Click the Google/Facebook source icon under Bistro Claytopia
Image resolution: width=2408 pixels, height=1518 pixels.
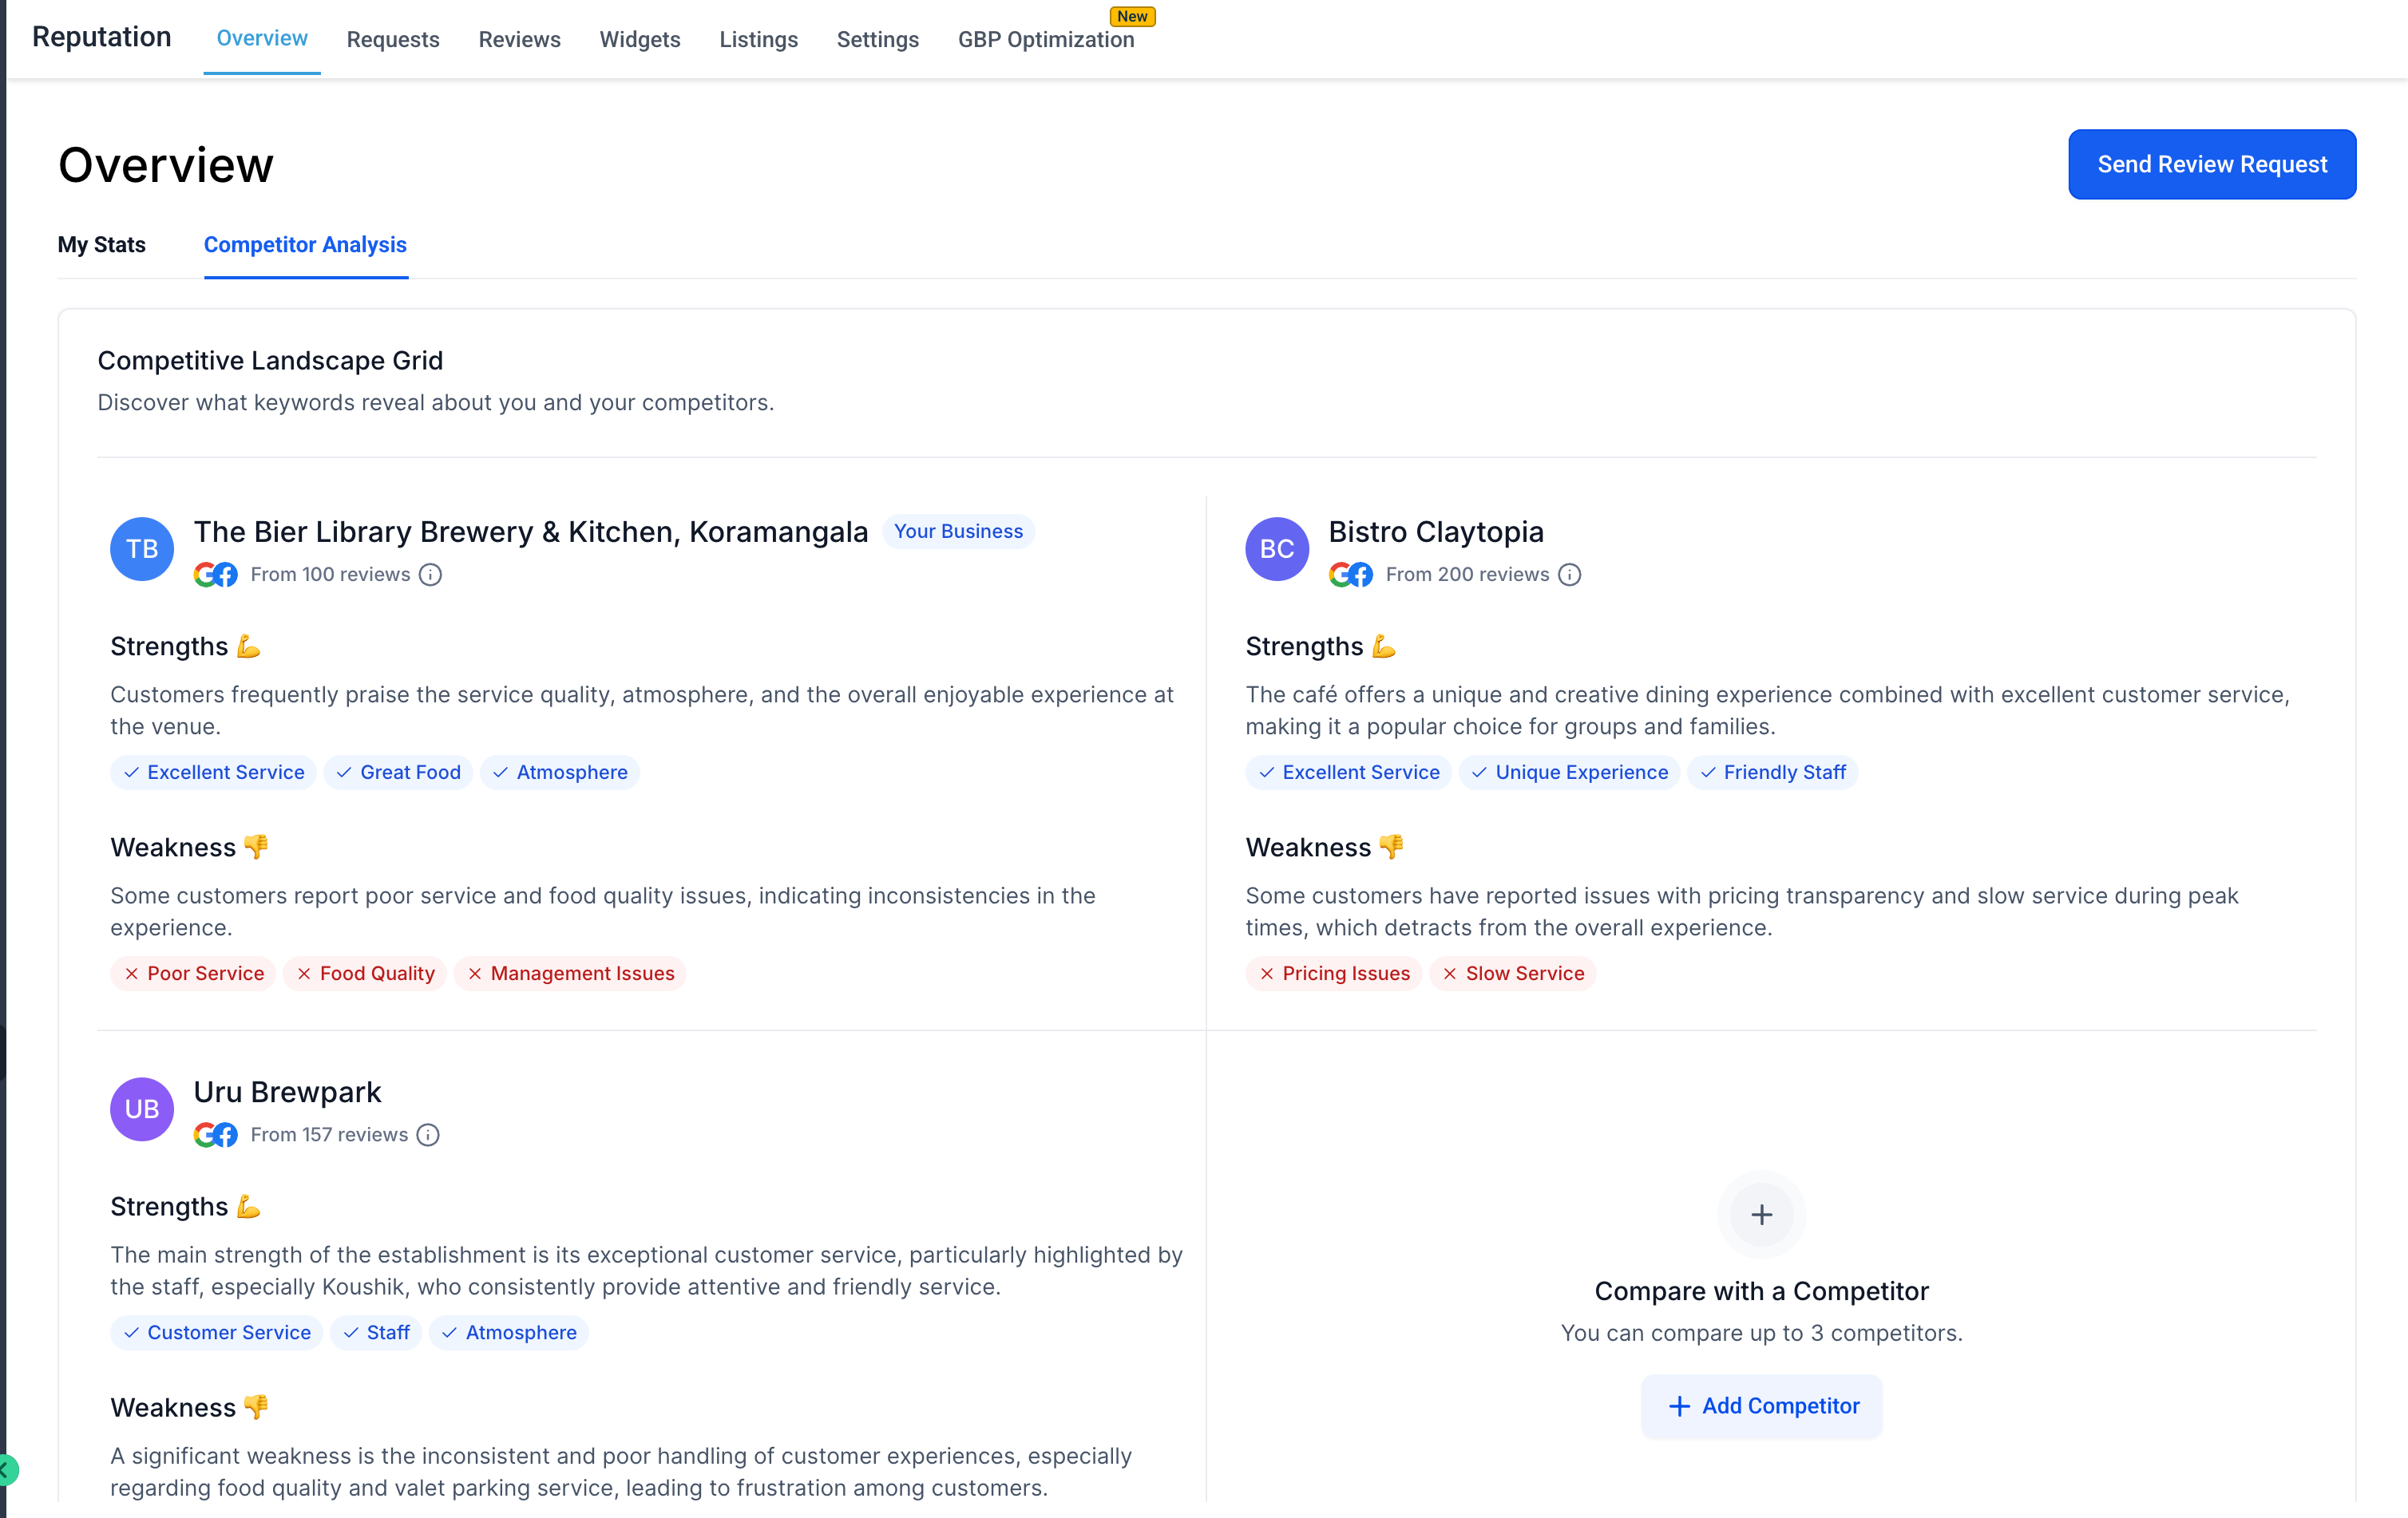click(1350, 575)
